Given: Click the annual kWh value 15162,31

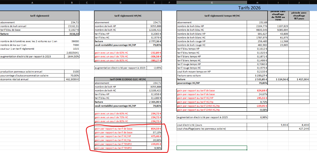Looking at the screenshot, I should (71, 26).
